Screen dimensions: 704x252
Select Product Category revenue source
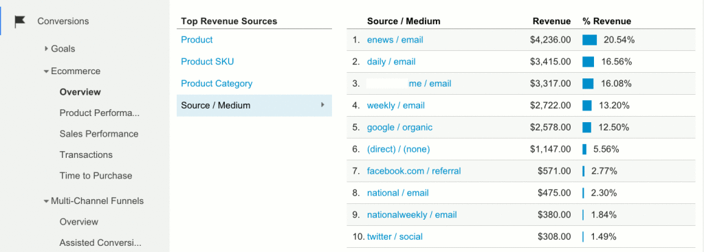[x=217, y=83]
